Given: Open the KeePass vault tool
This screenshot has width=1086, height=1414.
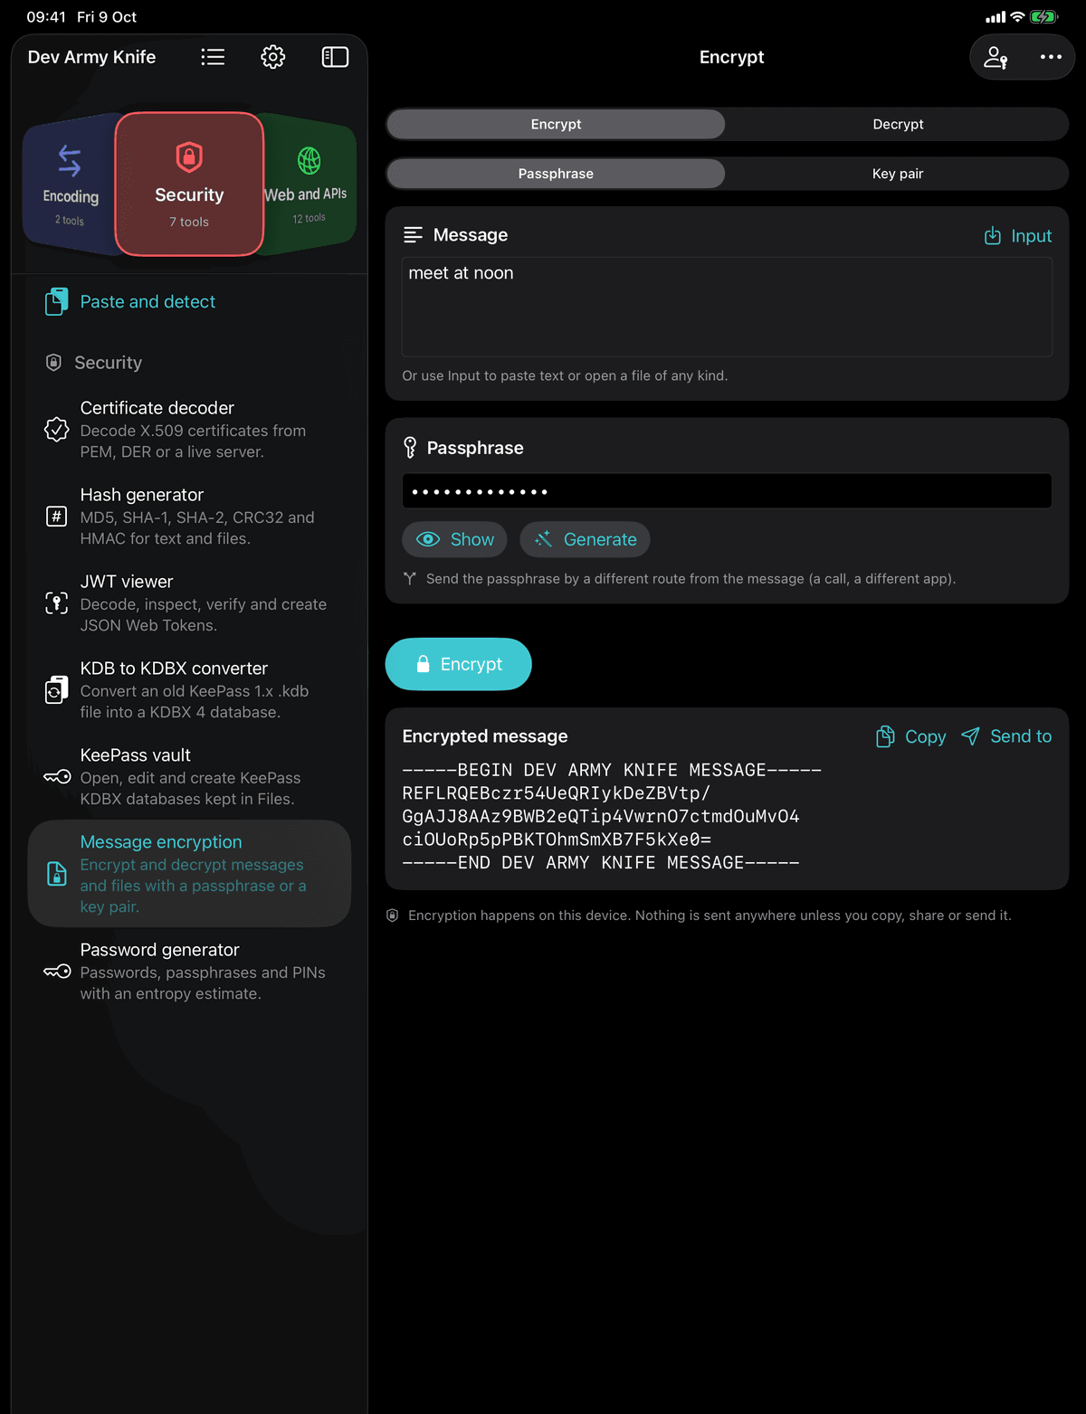Looking at the screenshot, I should tap(189, 776).
